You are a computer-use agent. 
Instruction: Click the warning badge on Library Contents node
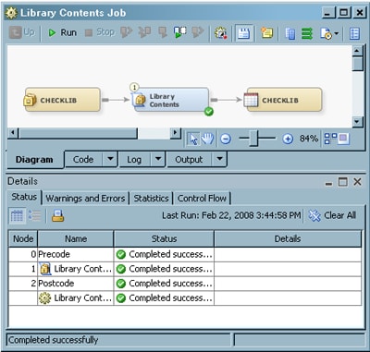134,88
